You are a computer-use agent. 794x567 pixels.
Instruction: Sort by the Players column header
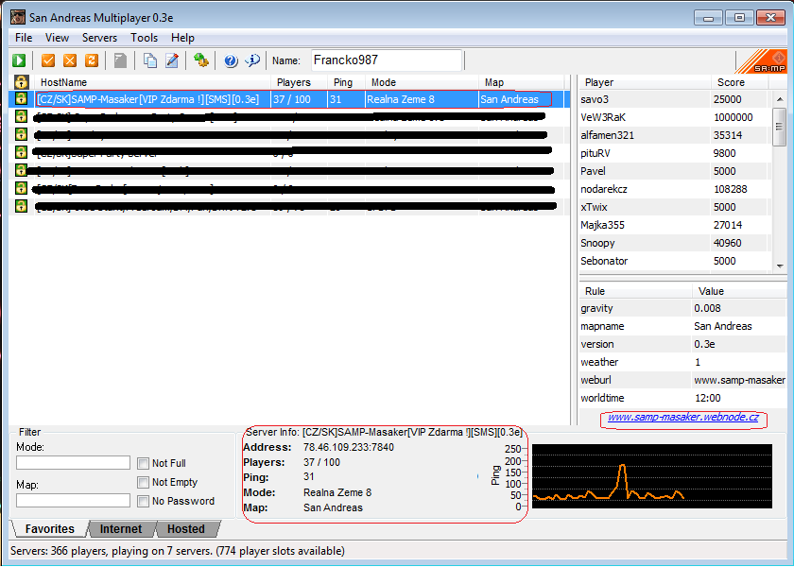coord(299,82)
